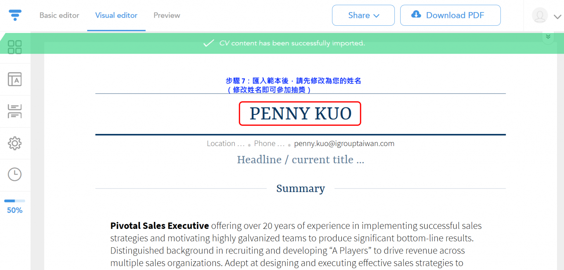Click the Location placeholder field
The width and height of the screenshot is (564, 270).
[225, 143]
